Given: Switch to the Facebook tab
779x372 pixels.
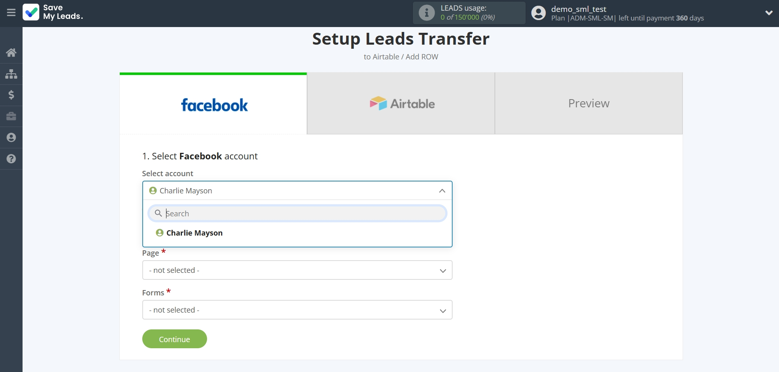Looking at the screenshot, I should coord(213,104).
